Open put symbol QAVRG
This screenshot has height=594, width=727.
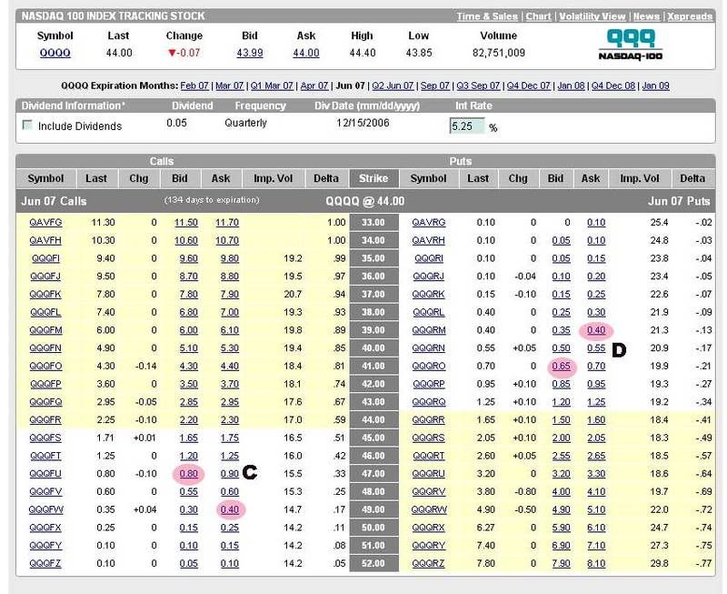428,222
